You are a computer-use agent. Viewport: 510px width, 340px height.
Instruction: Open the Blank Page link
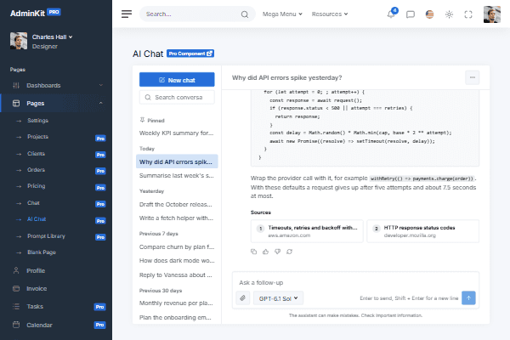point(42,252)
